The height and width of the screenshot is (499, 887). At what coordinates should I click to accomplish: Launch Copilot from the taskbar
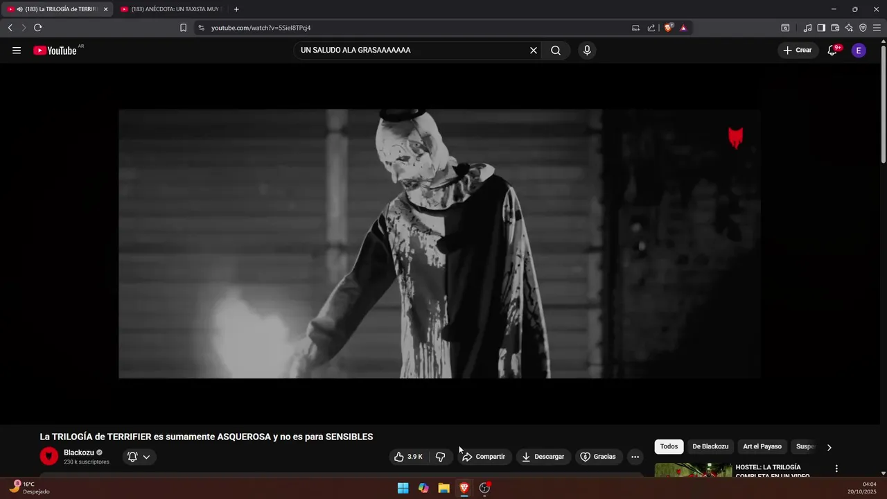[x=423, y=488]
